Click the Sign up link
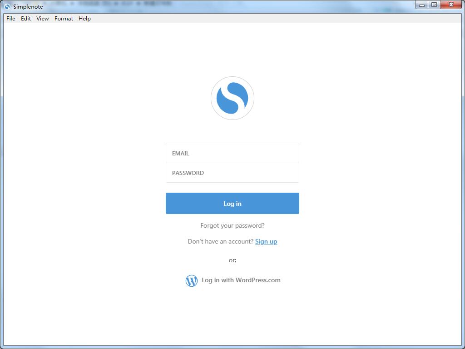This screenshot has width=465, height=349. pyautogui.click(x=266, y=241)
